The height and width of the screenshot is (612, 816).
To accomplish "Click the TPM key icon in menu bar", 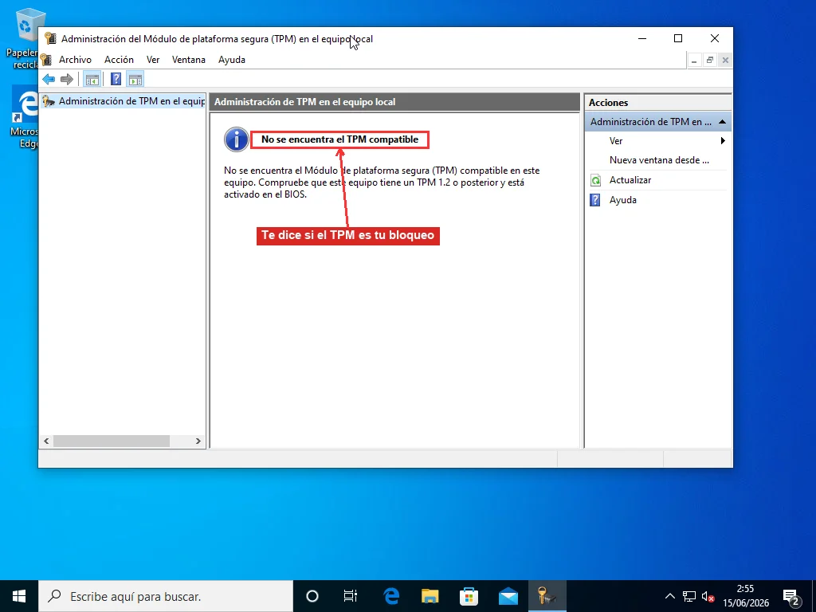I will pyautogui.click(x=46, y=59).
